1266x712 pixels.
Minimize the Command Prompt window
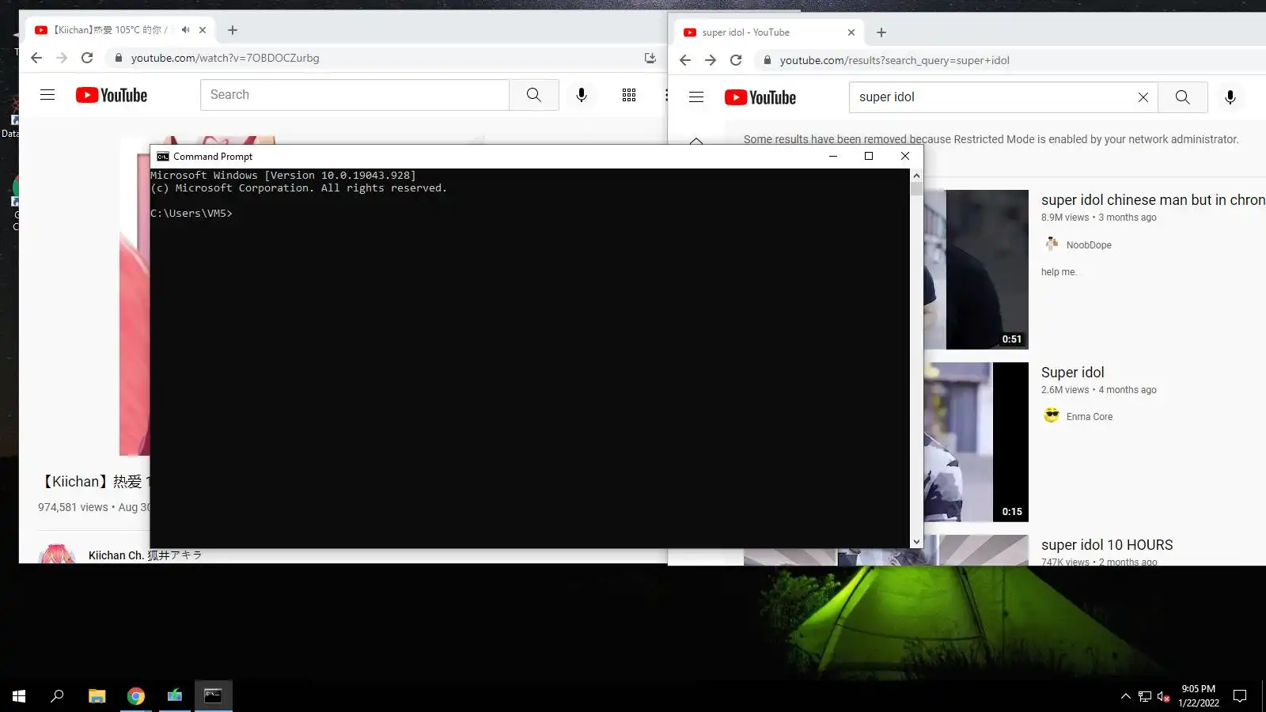click(833, 156)
